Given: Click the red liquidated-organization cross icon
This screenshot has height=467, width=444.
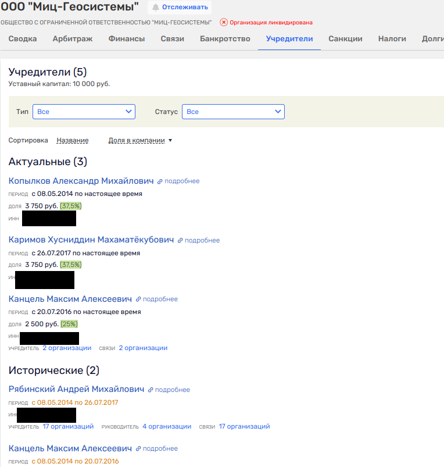Looking at the screenshot, I should [x=224, y=22].
